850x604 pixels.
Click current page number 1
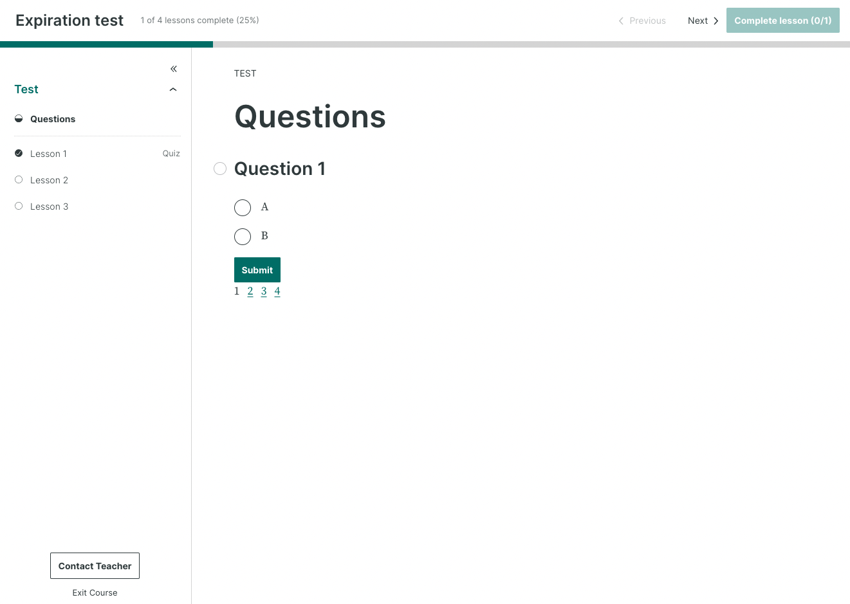(x=237, y=291)
